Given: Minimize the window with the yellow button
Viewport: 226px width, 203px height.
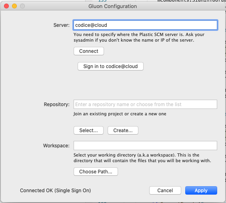Looking at the screenshot, I should tap(14, 6).
